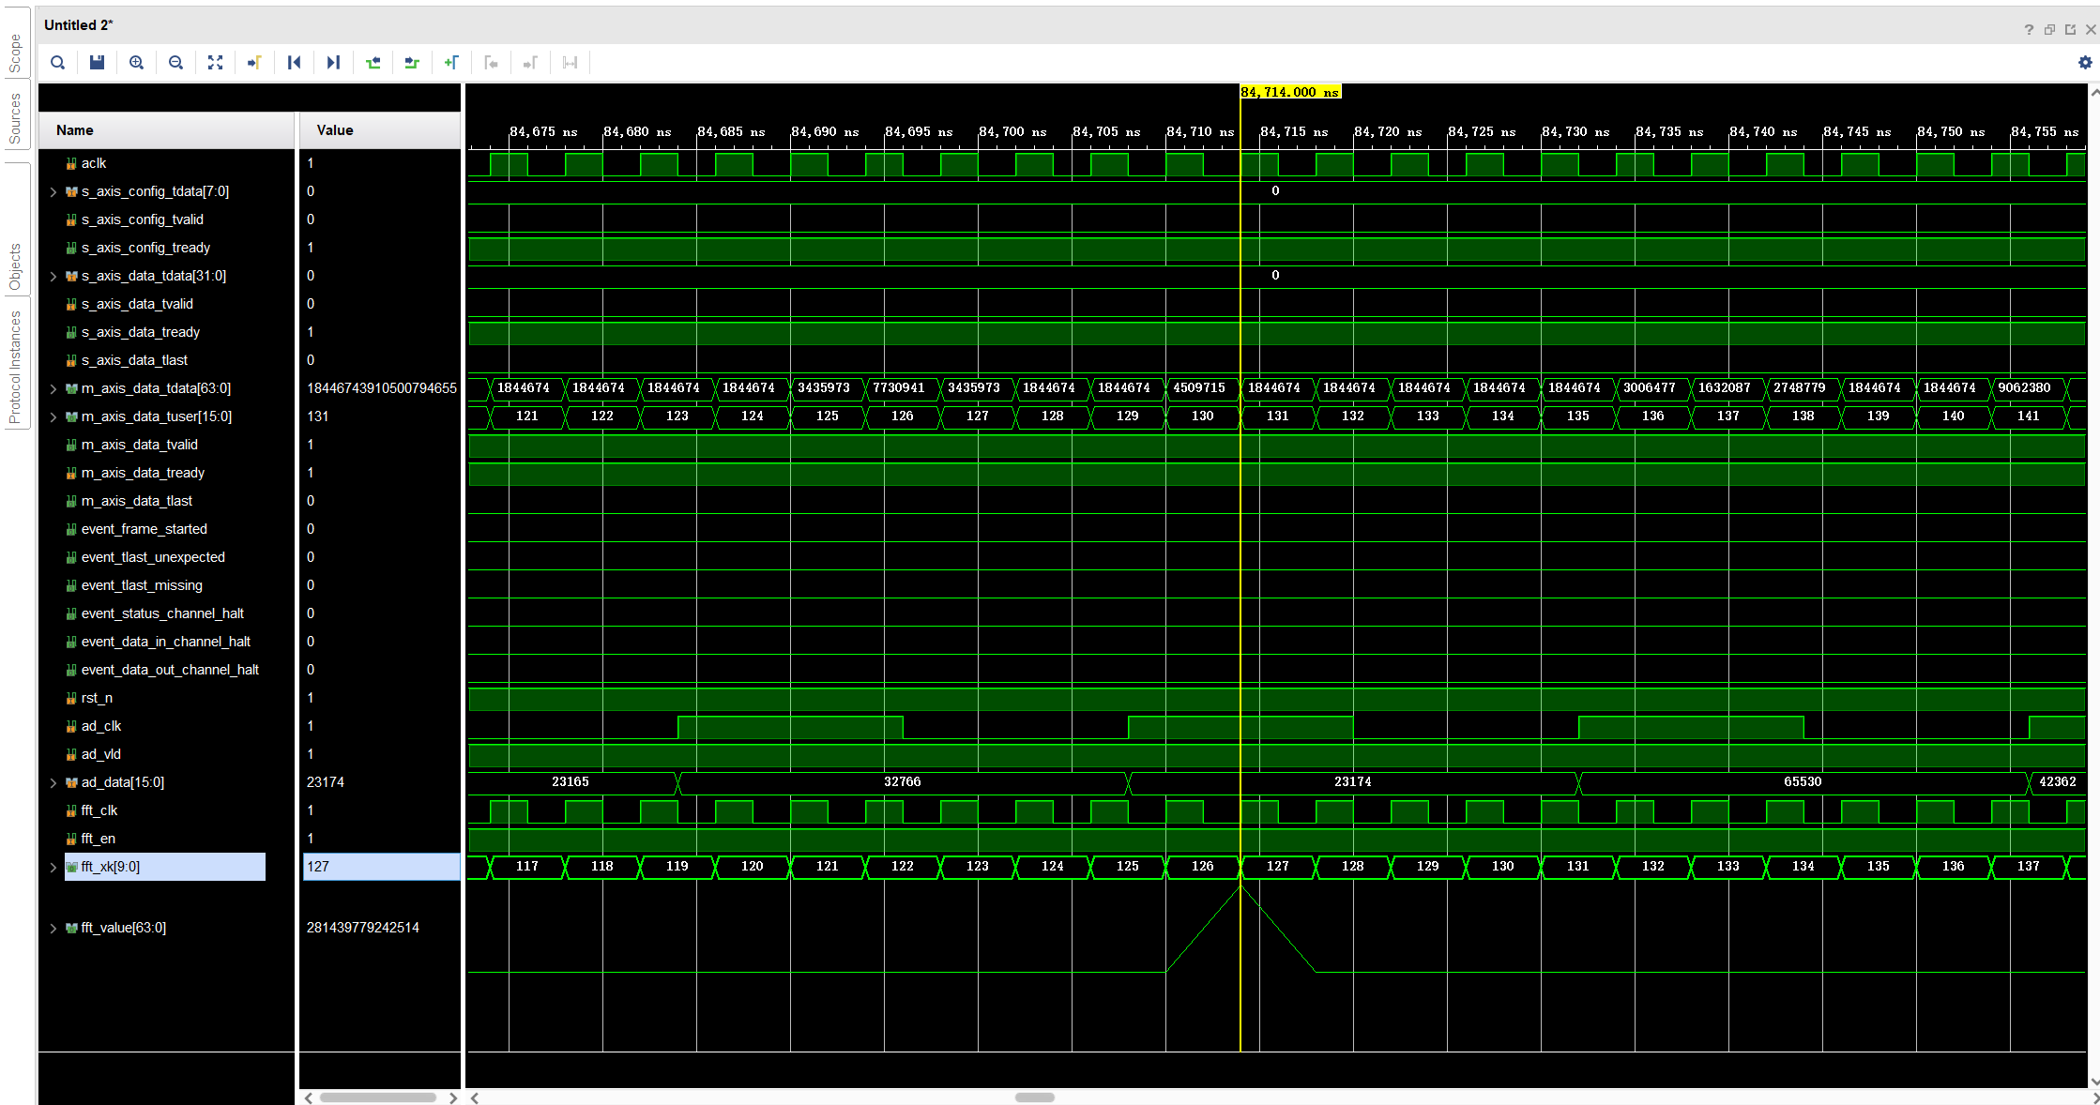Click the Go to Cursor icon
This screenshot has height=1105, width=2100.
[x=254, y=63]
